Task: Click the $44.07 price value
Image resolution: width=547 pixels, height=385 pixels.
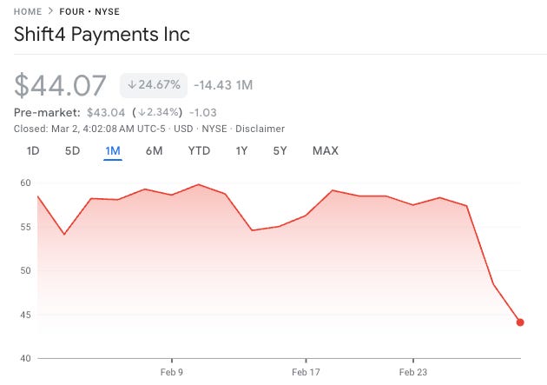Action: (60, 85)
